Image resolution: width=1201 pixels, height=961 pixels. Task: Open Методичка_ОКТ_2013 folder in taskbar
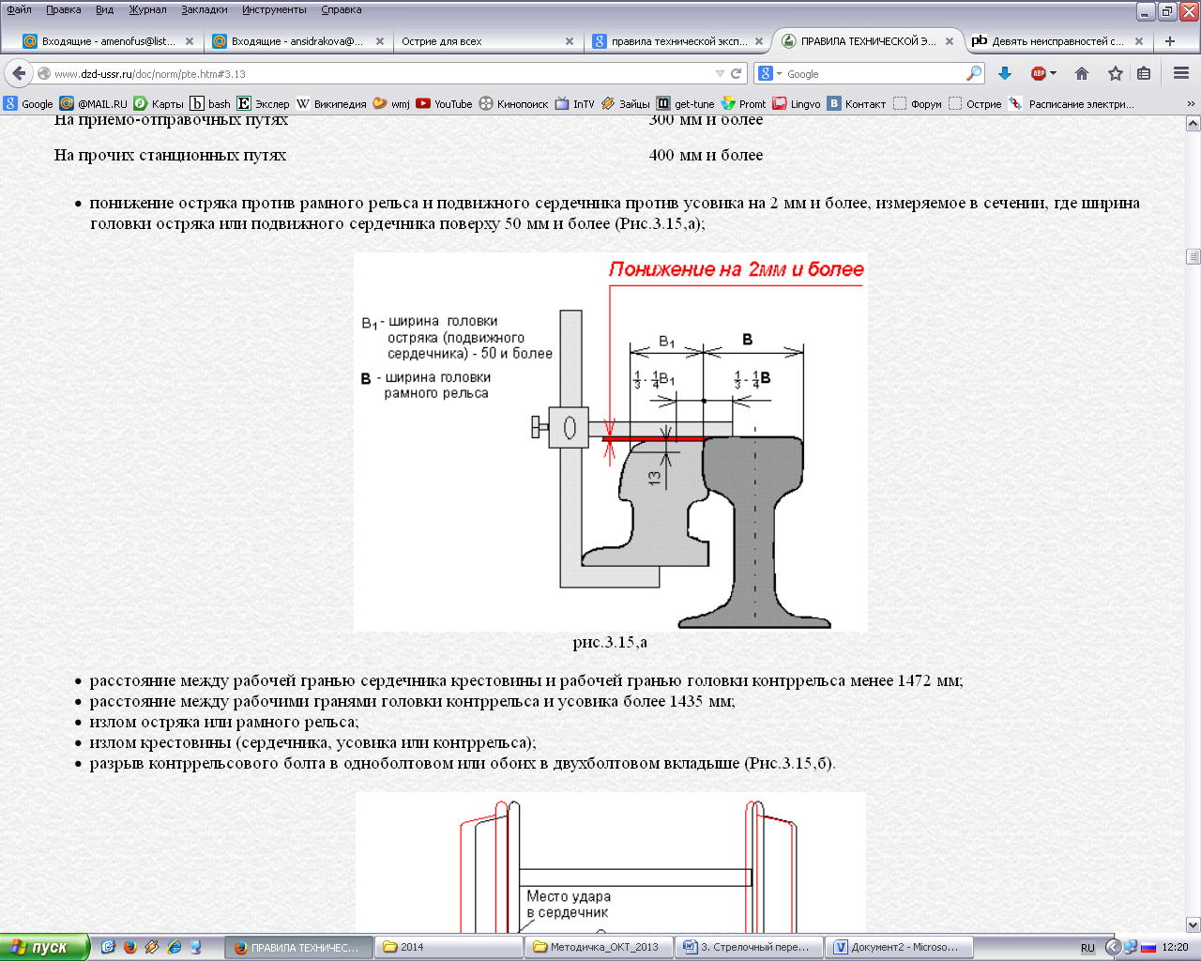point(599,947)
